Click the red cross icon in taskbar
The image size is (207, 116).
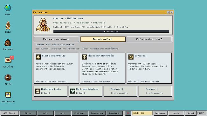128,113
